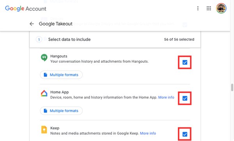The width and height of the screenshot is (234, 141).
Task: Open More info link for Keep
Action: click(148, 133)
